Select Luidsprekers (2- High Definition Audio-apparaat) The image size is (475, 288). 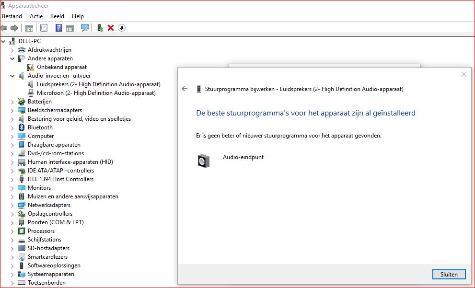[x=98, y=84]
